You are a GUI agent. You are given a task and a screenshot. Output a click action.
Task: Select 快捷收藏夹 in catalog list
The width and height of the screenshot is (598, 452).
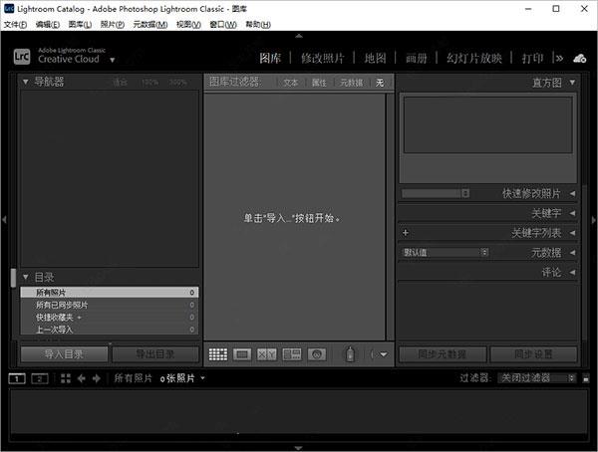[x=110, y=317]
